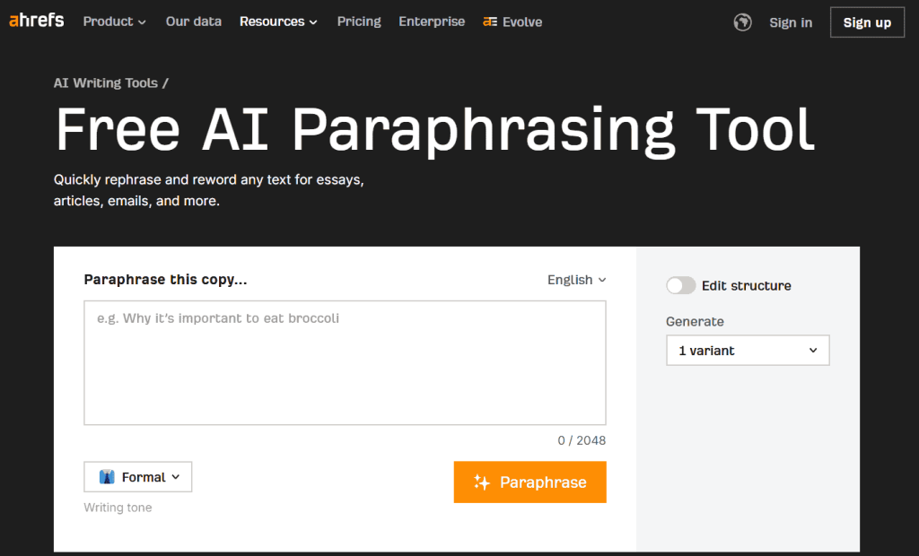The height and width of the screenshot is (556, 919).
Task: Click the Writing tone label
Action: [x=118, y=508]
